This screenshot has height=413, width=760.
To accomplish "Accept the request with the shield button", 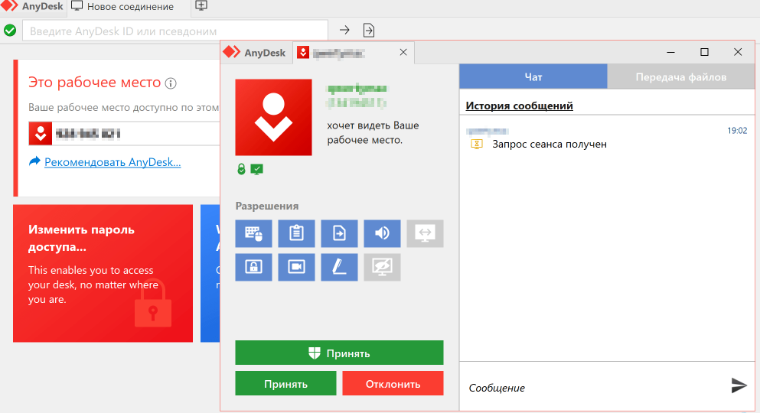I will (339, 353).
